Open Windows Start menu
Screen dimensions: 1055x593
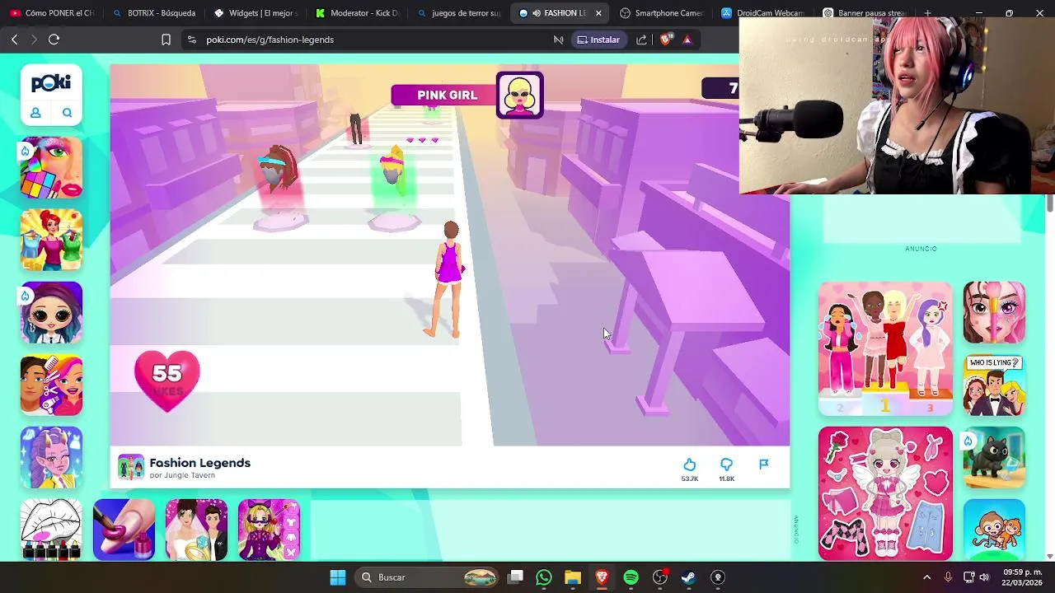(x=338, y=577)
